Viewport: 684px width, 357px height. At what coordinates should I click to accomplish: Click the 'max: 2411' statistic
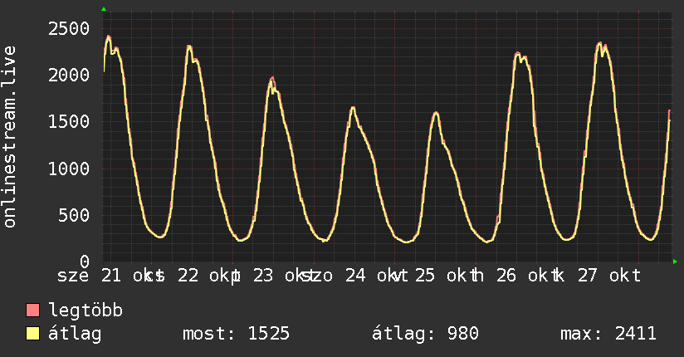click(608, 334)
